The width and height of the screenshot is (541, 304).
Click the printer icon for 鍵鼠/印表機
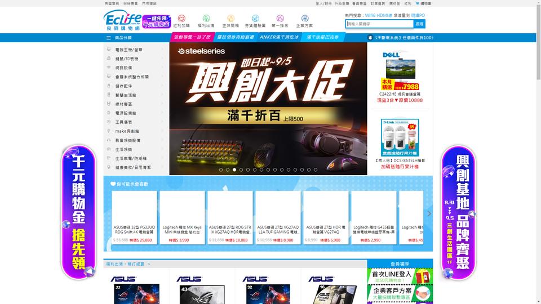tap(109, 59)
